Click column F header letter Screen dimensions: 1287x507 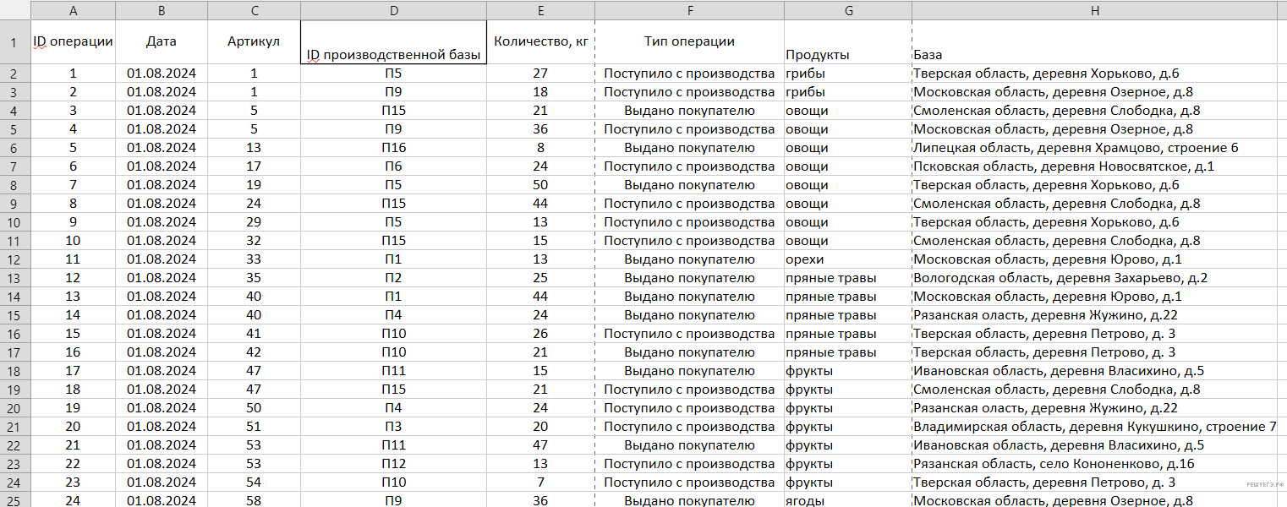[x=689, y=10]
